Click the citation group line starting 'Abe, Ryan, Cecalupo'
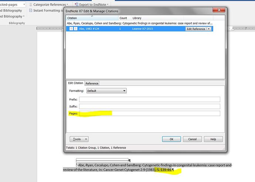 pyautogui.click(x=140, y=23)
